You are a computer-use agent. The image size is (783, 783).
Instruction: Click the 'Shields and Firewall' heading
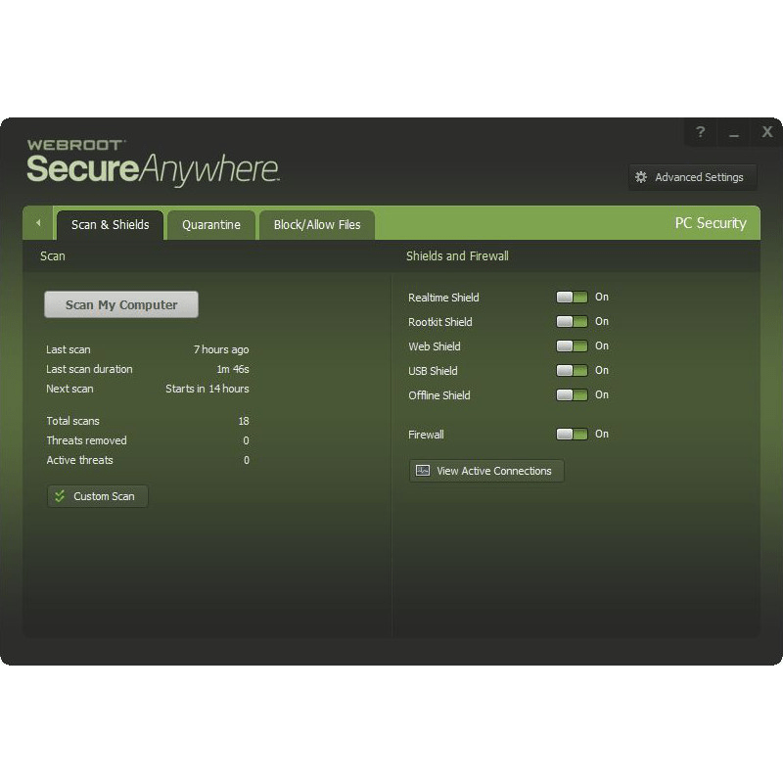pyautogui.click(x=457, y=256)
